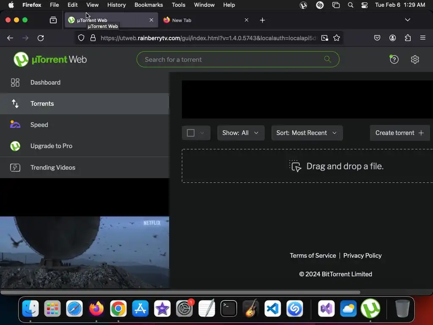Image resolution: width=433 pixels, height=325 pixels.
Task: Open the Apple menu
Action: [11, 5]
